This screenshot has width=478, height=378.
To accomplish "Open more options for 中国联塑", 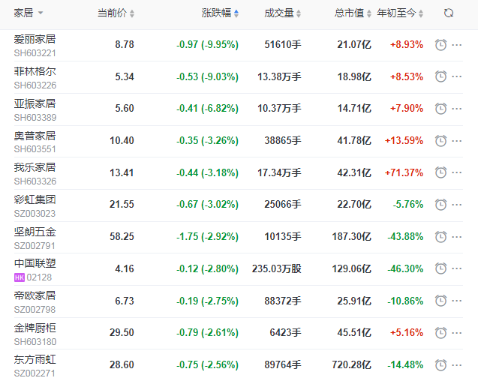I will 457,267.
